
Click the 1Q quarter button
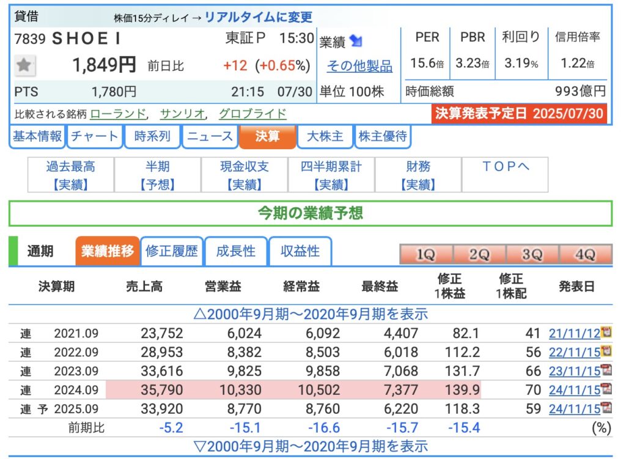pyautogui.click(x=426, y=254)
